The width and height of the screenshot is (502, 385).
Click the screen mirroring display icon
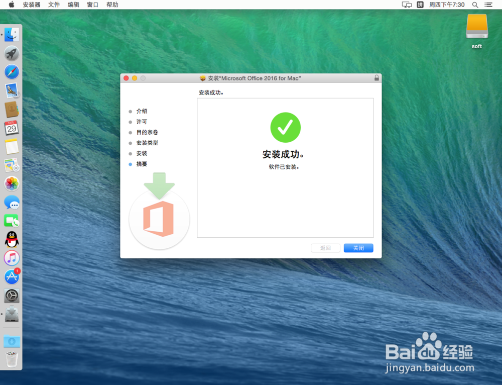pyautogui.click(x=407, y=5)
